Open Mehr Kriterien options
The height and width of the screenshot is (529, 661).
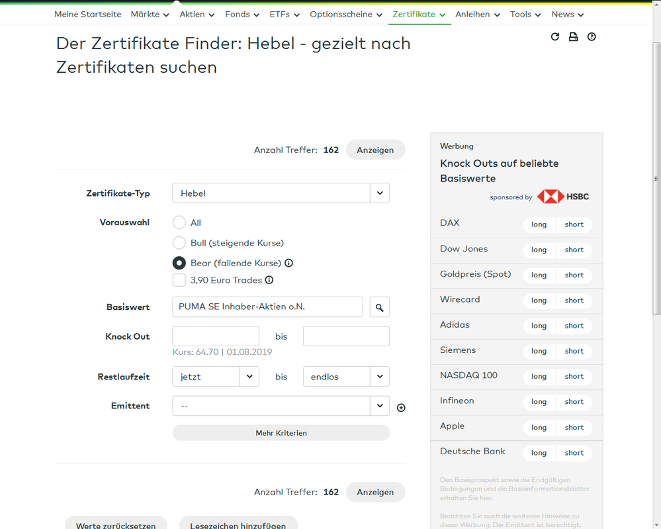(x=281, y=432)
